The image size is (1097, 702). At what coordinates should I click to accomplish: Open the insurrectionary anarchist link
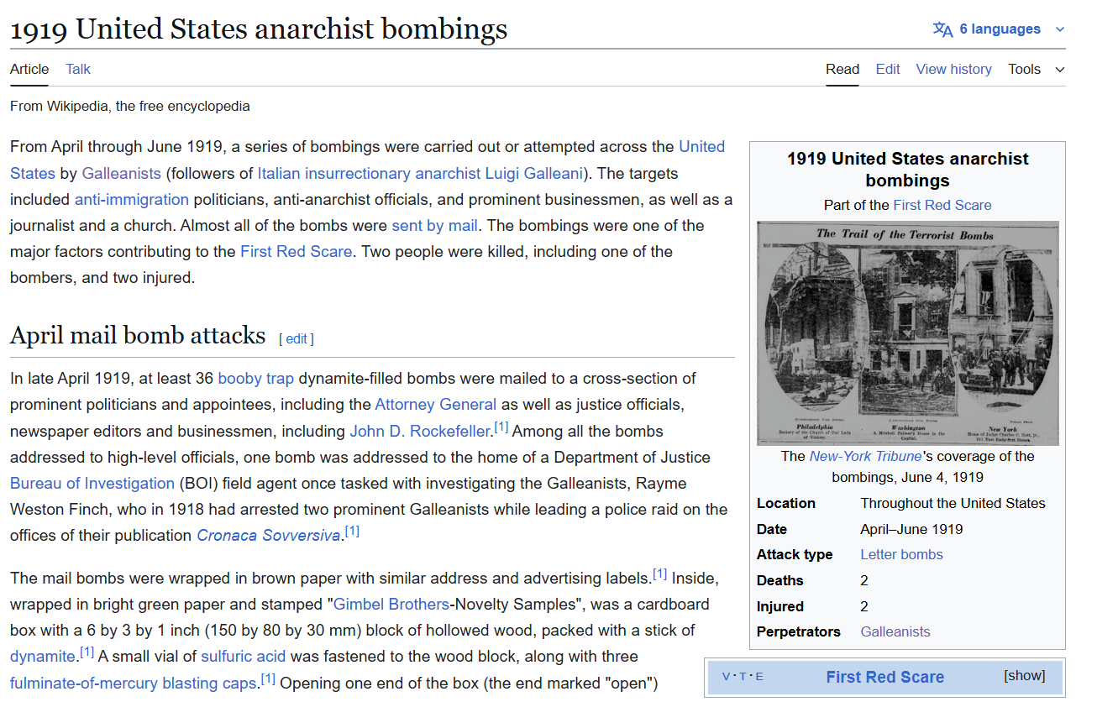[393, 174]
